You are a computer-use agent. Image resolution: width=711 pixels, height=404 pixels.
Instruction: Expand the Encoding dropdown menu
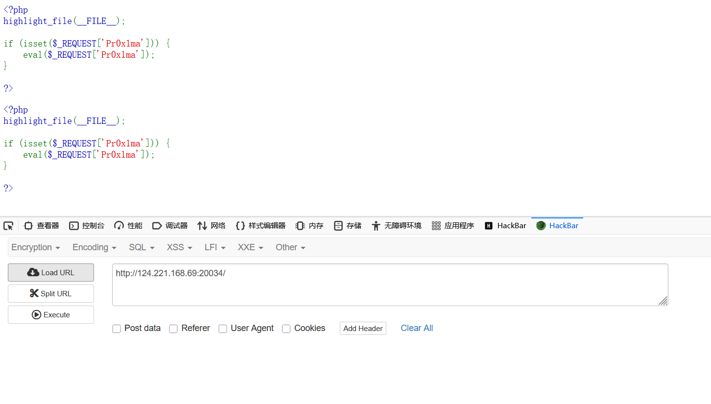pos(95,247)
